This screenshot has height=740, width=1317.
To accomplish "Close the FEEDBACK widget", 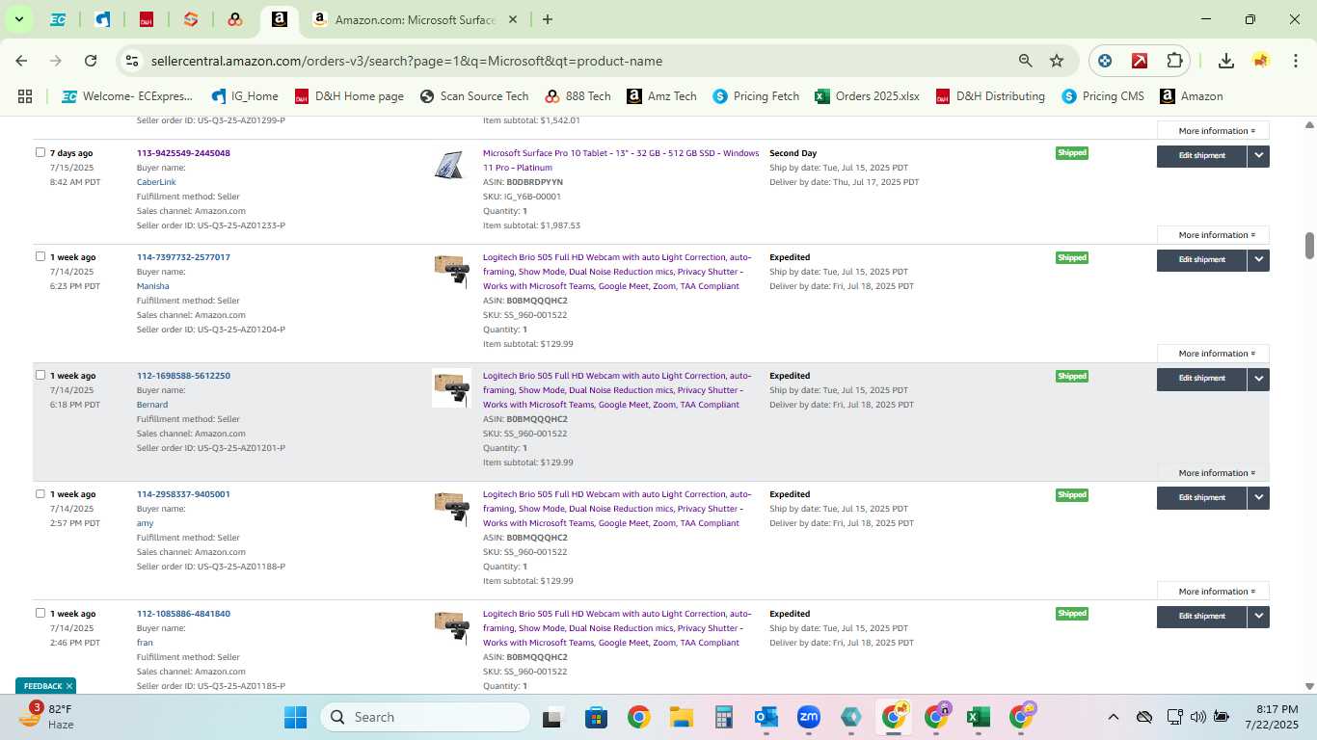I will tap(69, 686).
